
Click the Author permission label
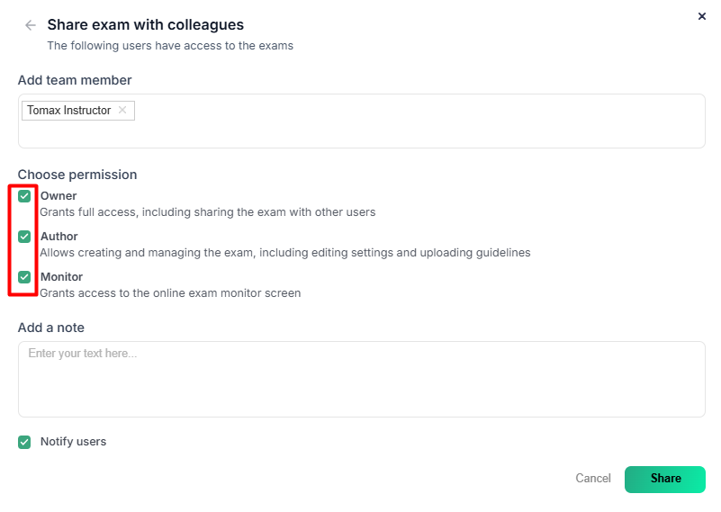click(59, 237)
